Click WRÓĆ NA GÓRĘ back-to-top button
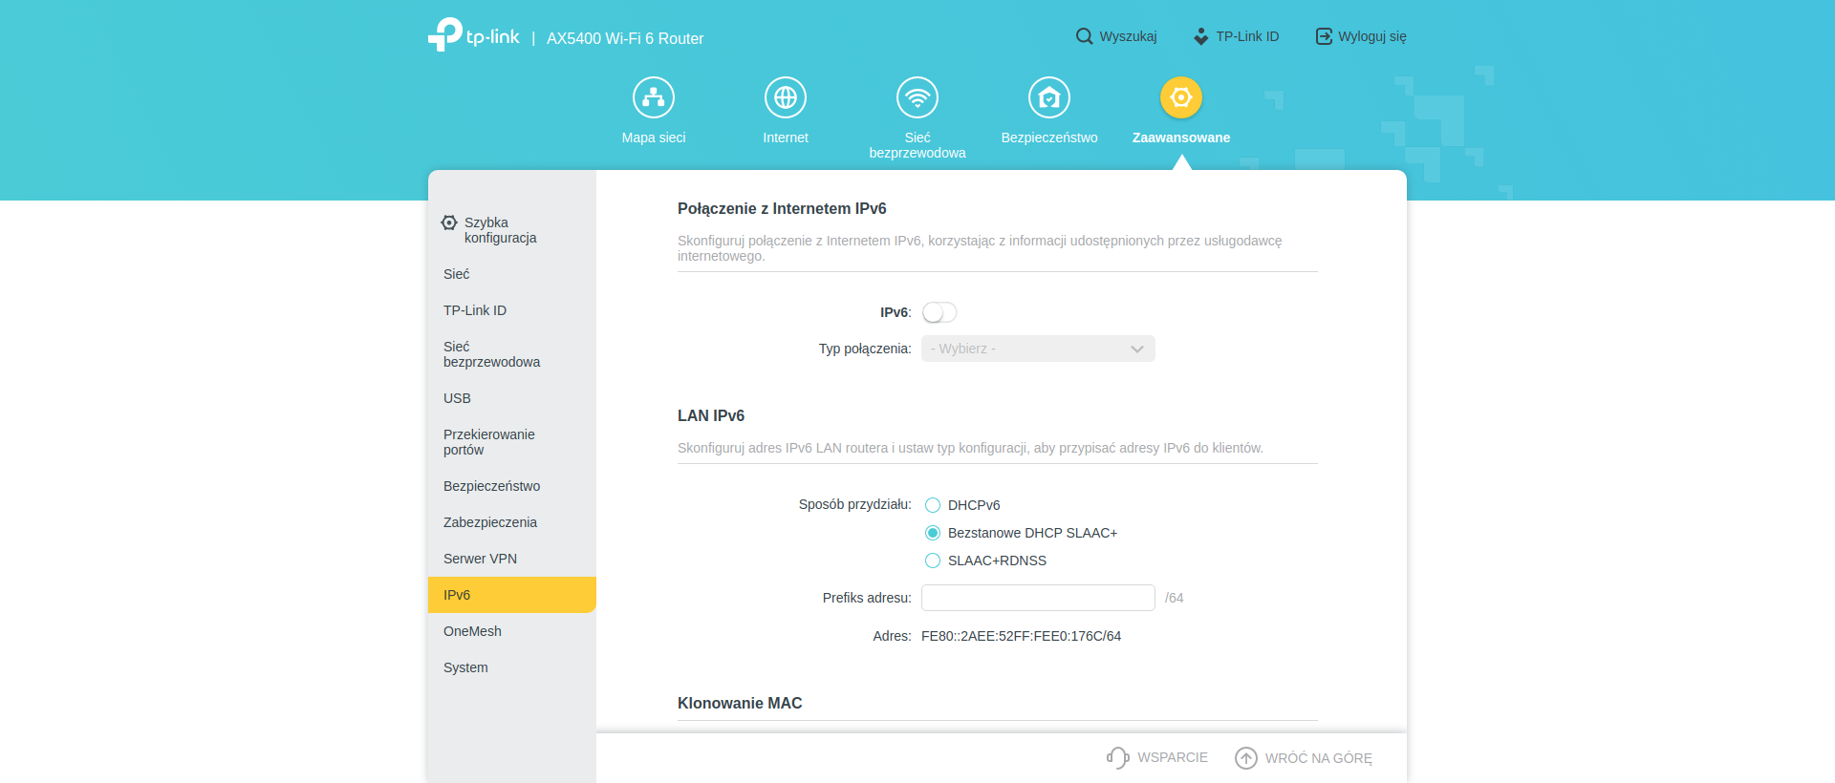Image resolution: width=1835 pixels, height=783 pixels. (1304, 757)
